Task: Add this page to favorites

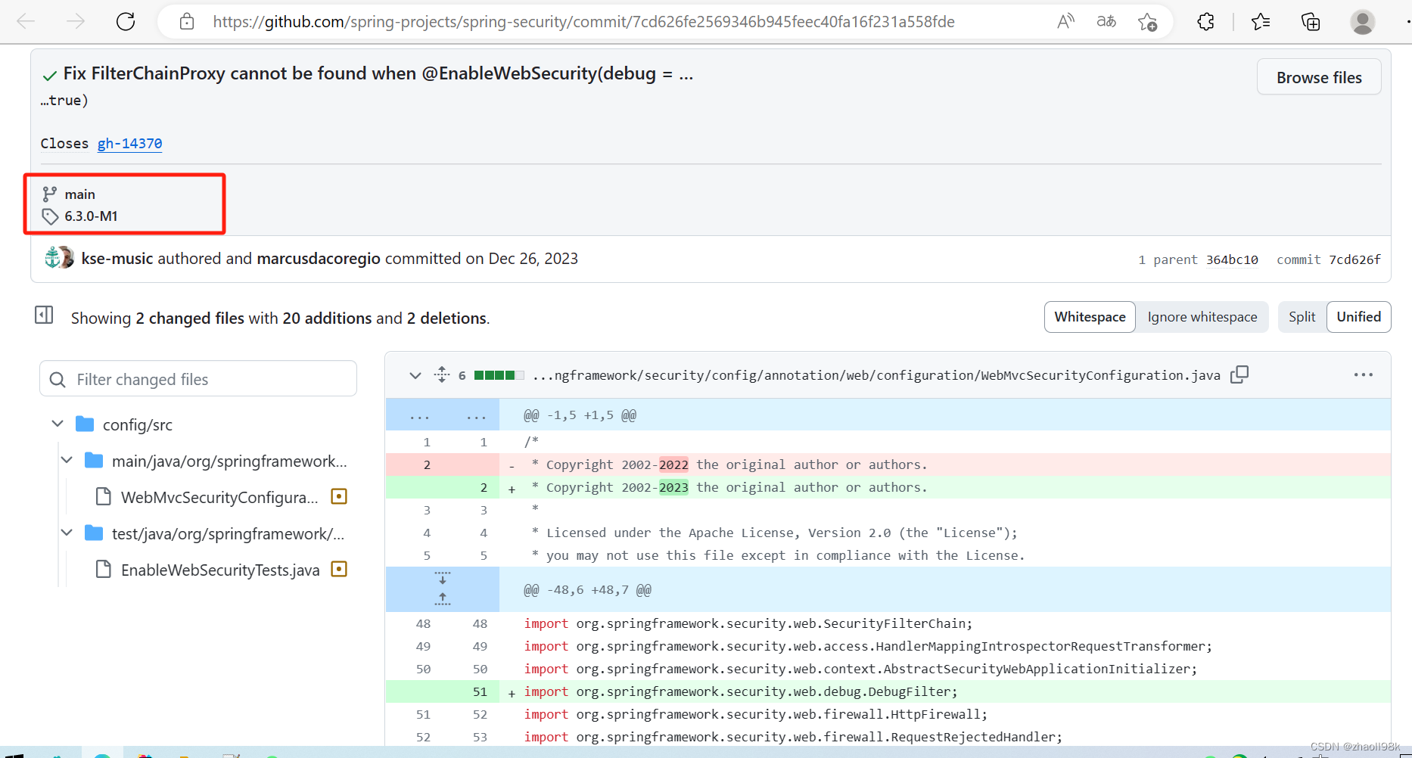Action: (x=1147, y=22)
